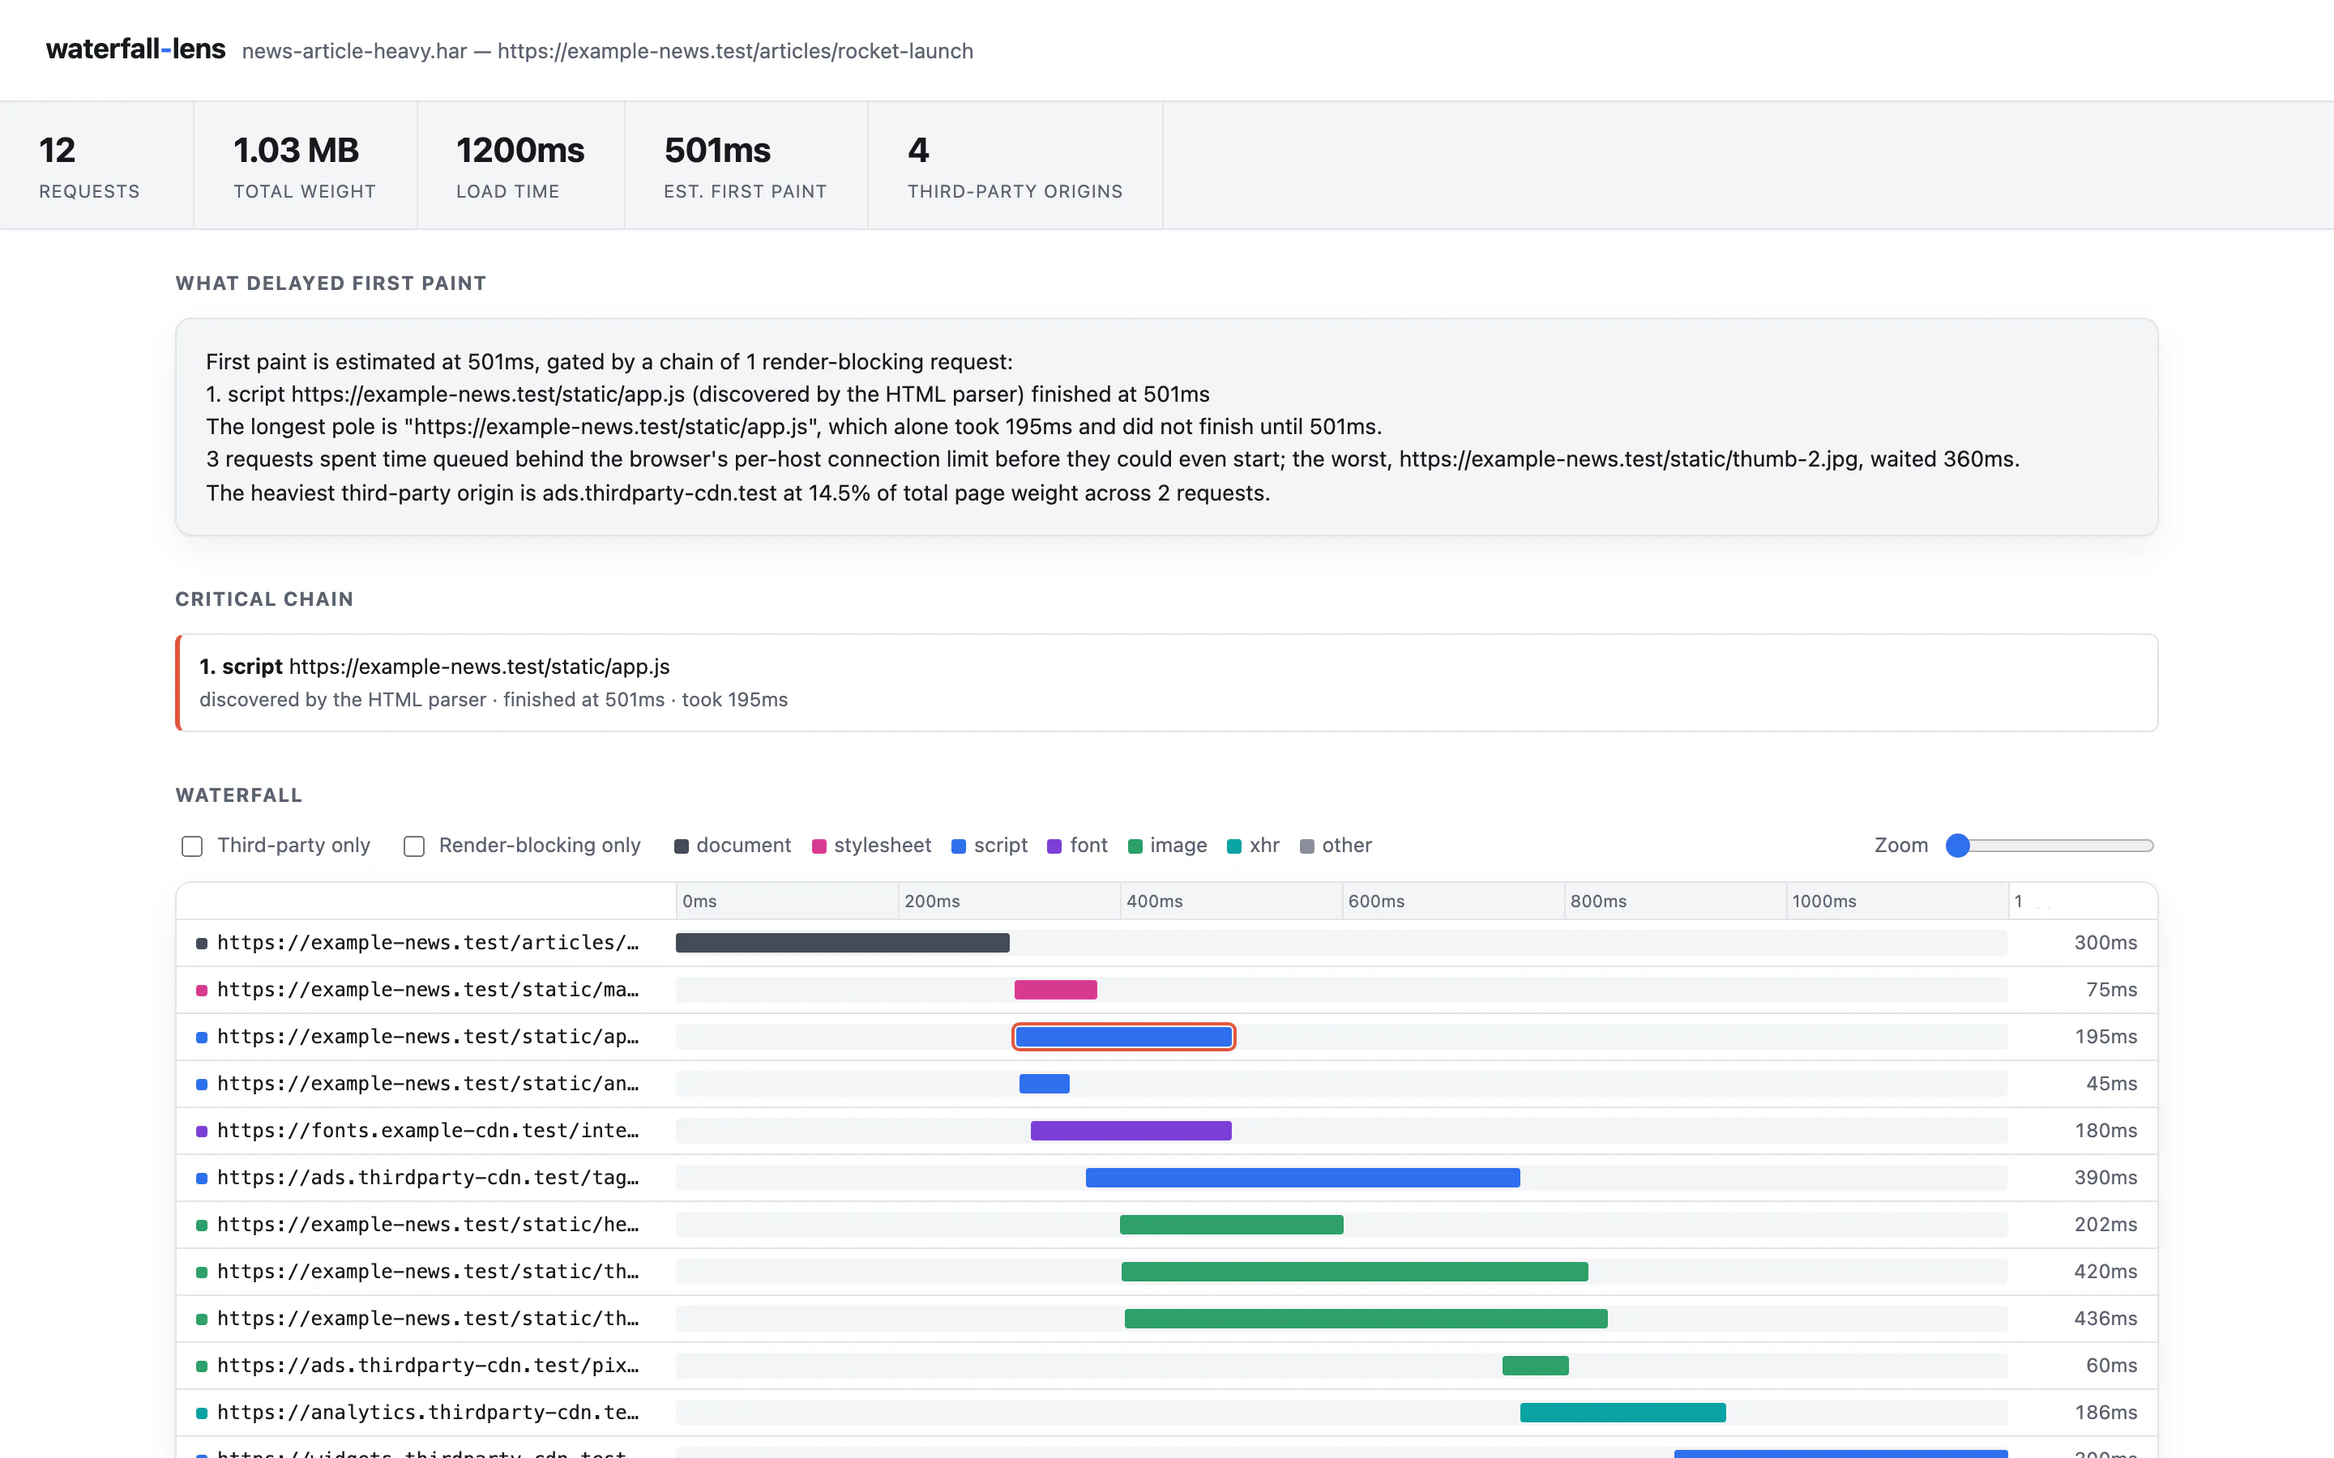Select the ads.thirdparty-cdn.test/pix row URL
Viewport: 2334px width, 1458px height.
pos(427,1365)
